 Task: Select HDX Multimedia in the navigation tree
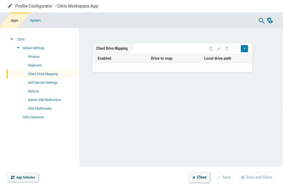[40, 108]
